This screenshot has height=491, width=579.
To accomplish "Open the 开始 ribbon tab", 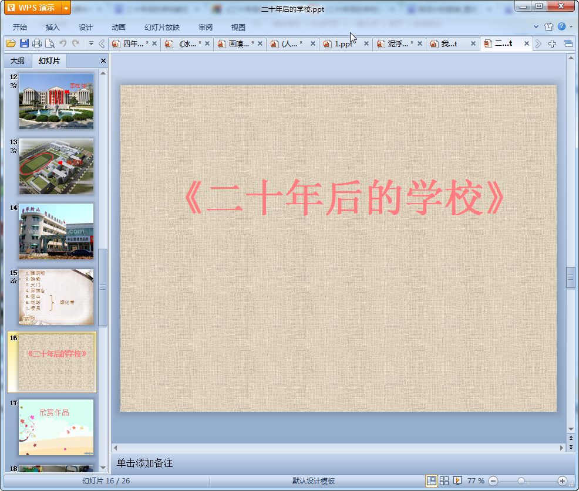I will (20, 28).
